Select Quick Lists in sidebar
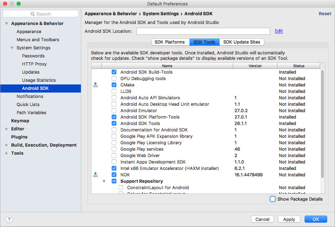Image resolution: width=335 pixels, height=227 pixels. click(x=28, y=104)
